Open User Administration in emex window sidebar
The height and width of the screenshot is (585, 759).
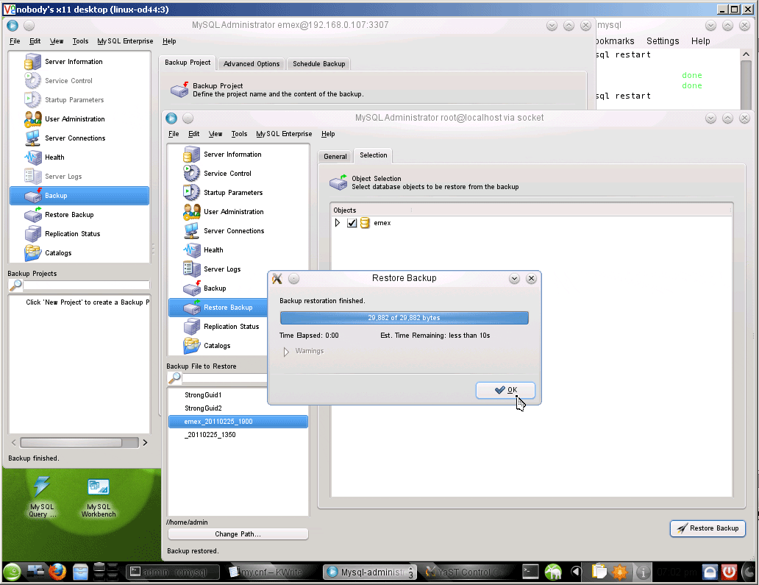pyautogui.click(x=79, y=118)
